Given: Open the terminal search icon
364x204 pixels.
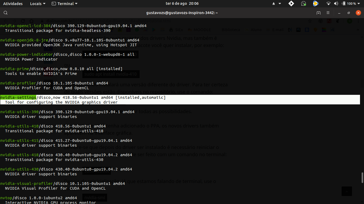Looking at the screenshot, I should (6, 13).
